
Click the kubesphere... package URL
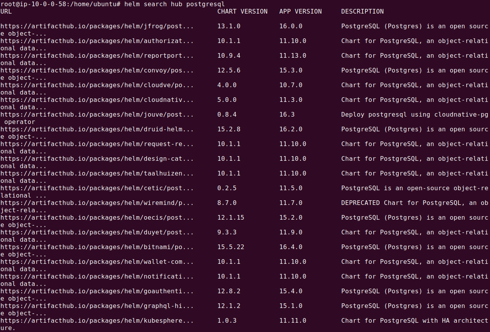pos(97,321)
